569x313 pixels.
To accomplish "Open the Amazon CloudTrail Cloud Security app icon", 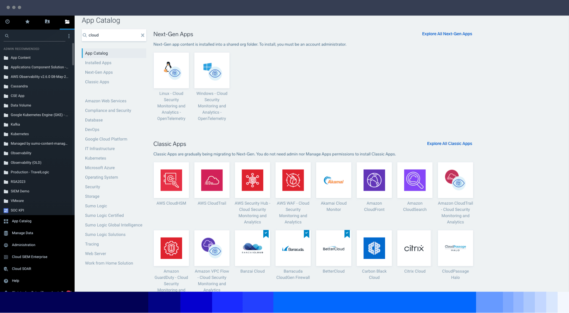I will [x=456, y=180].
